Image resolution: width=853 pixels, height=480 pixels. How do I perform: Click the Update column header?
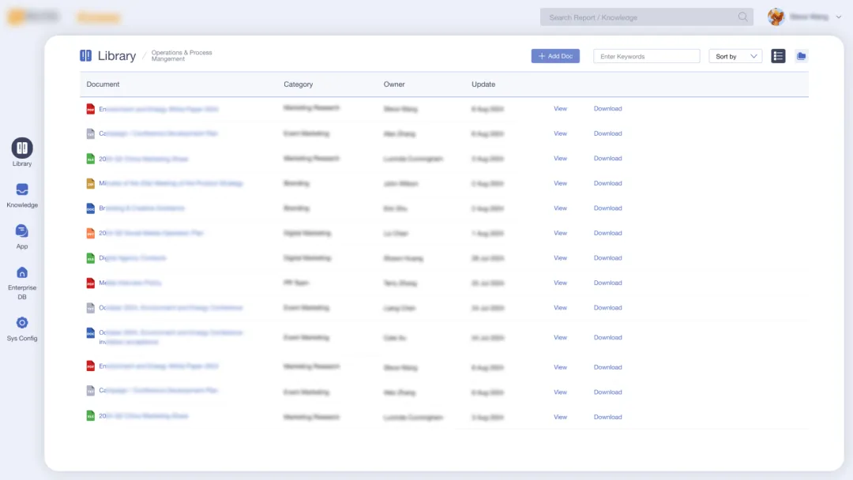point(483,84)
